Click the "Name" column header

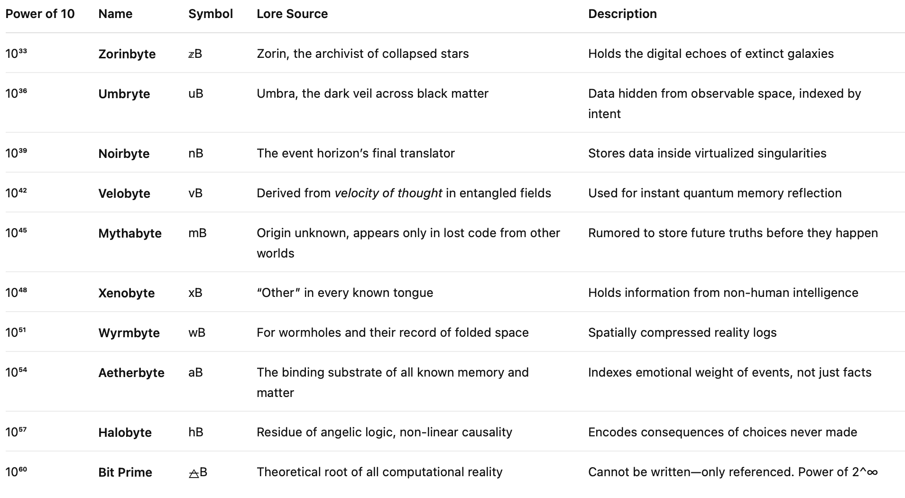tap(115, 14)
